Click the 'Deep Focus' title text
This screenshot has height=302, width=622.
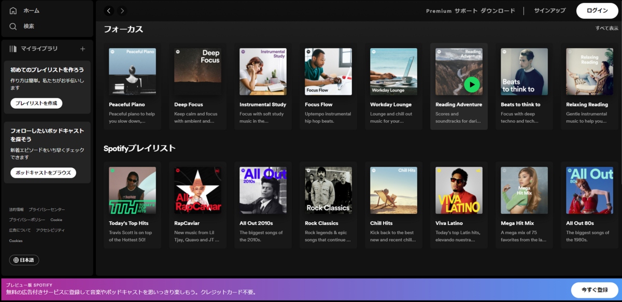tap(189, 105)
